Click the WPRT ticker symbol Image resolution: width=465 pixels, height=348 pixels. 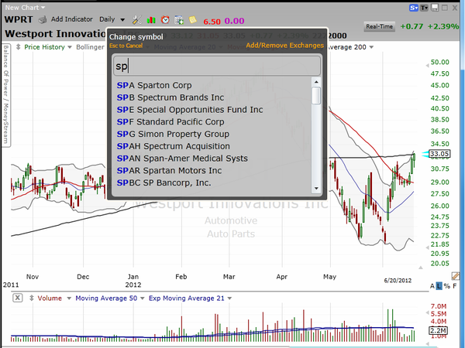19,19
